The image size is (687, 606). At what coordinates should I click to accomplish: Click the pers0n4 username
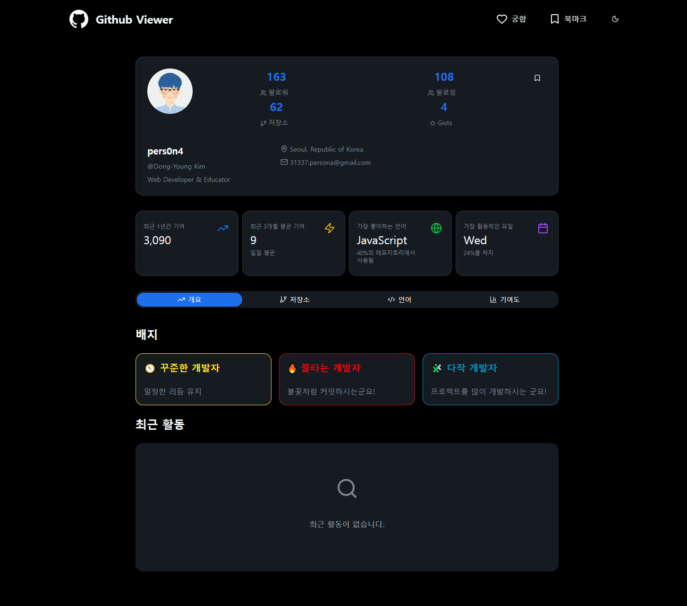(x=165, y=151)
